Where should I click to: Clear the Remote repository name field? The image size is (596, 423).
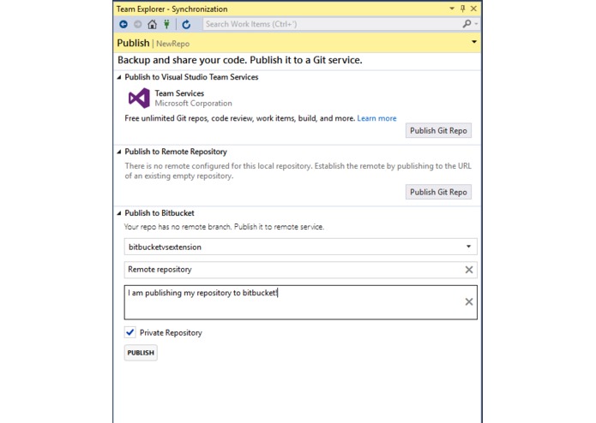point(469,270)
